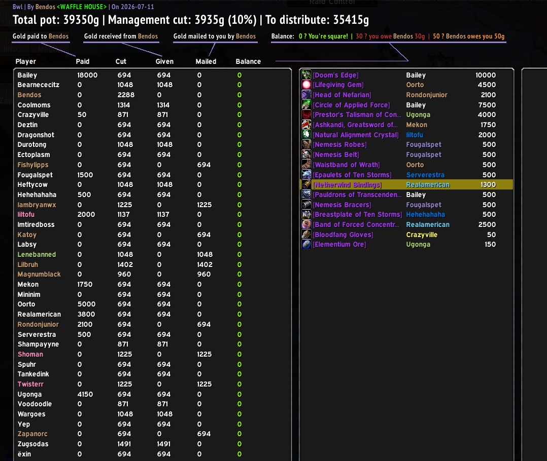Click the Lifegiving Gem item icon
Screen dimensions: 547x461
[306, 85]
